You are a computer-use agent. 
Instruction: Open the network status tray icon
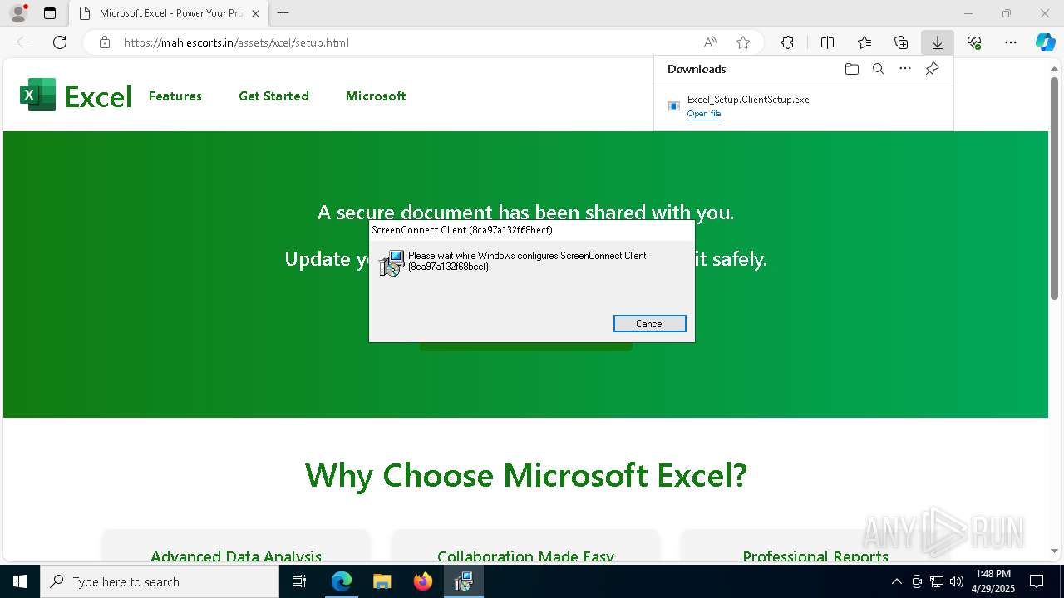coord(937,581)
